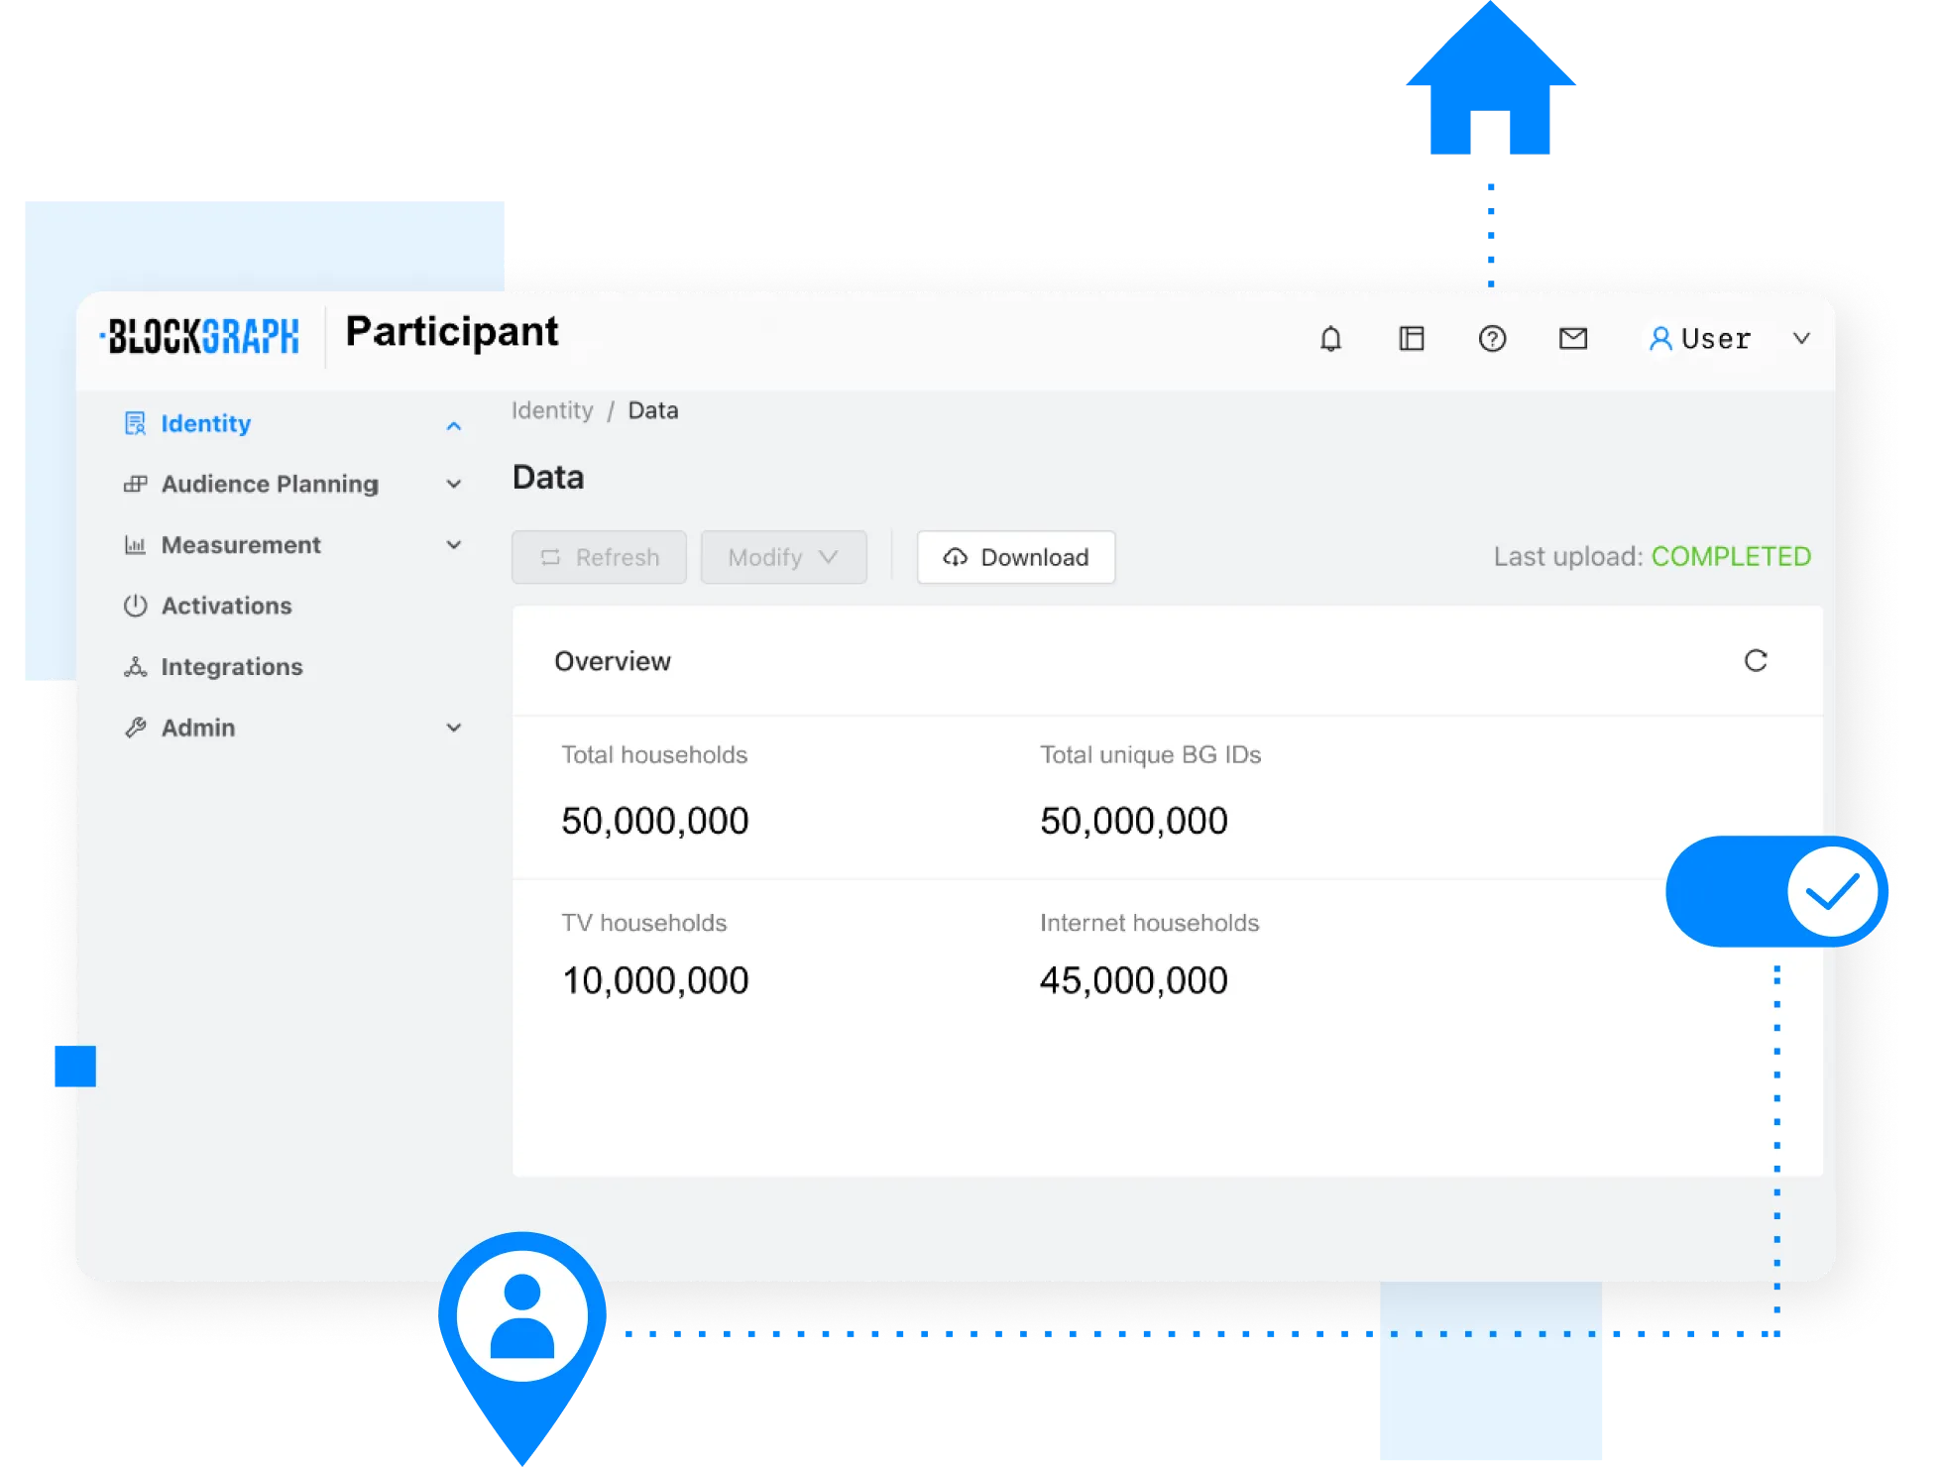The image size is (1942, 1468).
Task: Toggle the blue checkmark switch
Action: pos(1775,891)
